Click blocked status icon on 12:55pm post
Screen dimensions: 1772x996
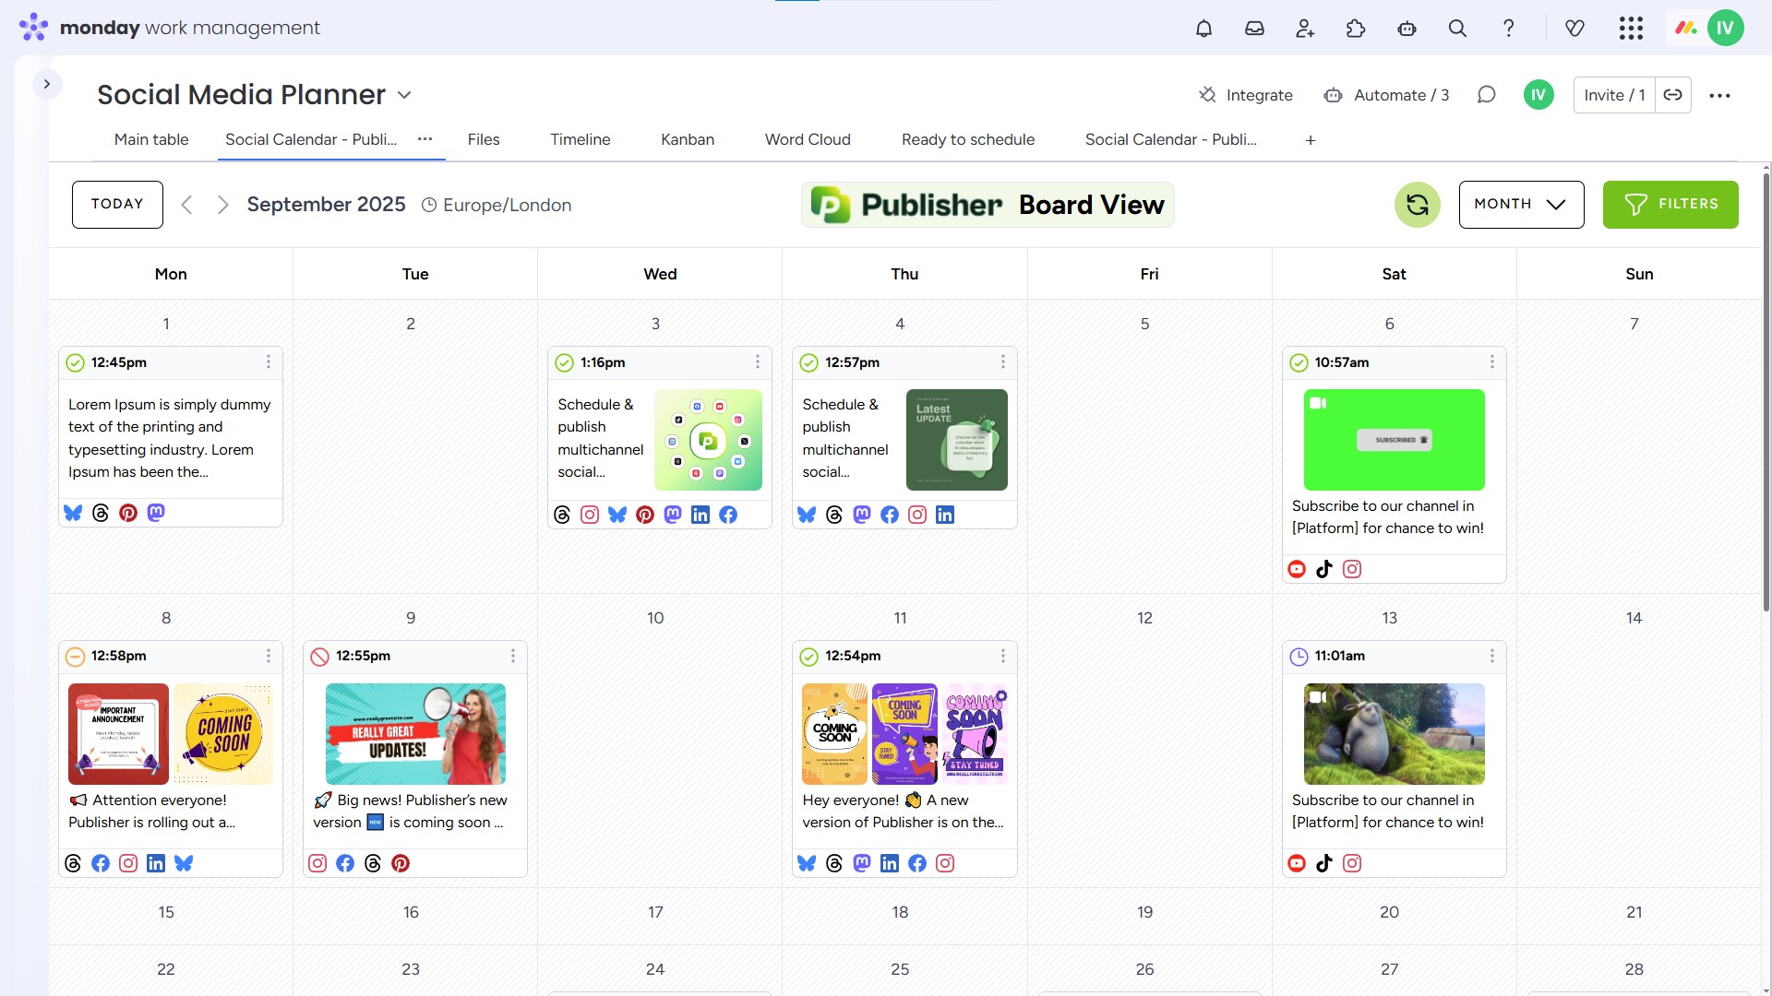point(319,657)
